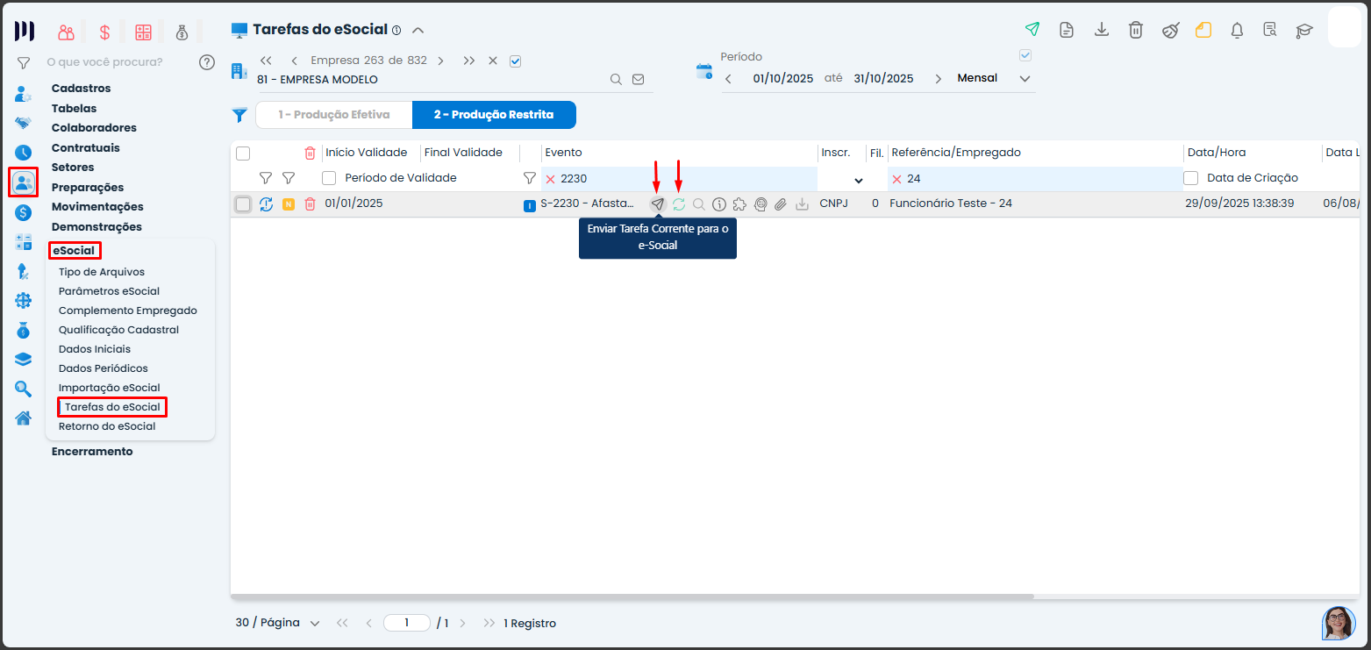1371x650 pixels.
Task: Toggle the select-all checkbox in the table header
Action: pyautogui.click(x=243, y=154)
